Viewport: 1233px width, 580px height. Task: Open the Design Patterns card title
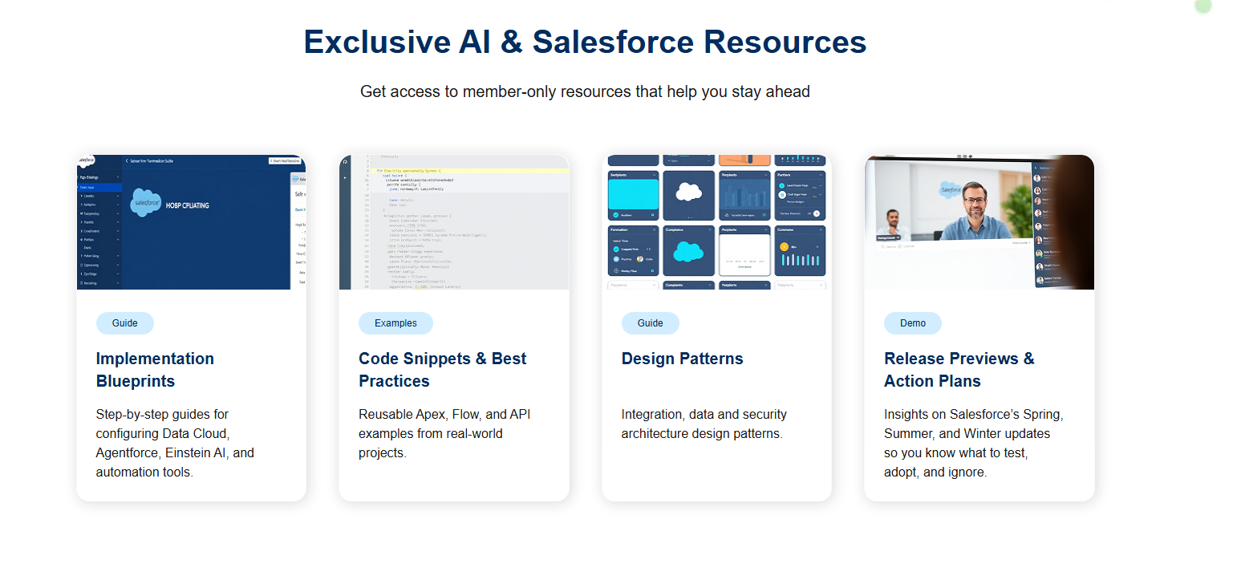pos(682,359)
